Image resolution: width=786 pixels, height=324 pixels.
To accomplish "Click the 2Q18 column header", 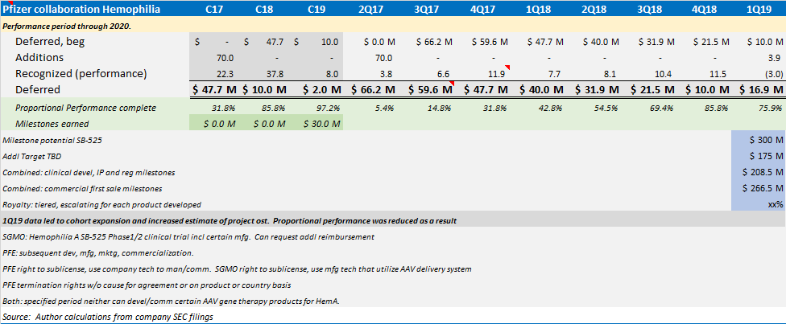I will point(594,10).
